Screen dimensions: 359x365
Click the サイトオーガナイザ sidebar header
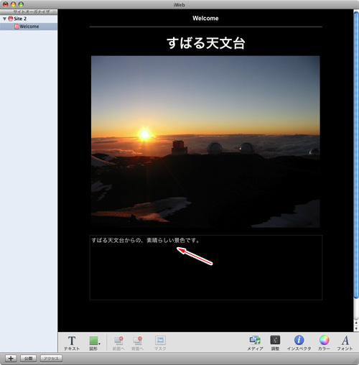pyautogui.click(x=29, y=11)
